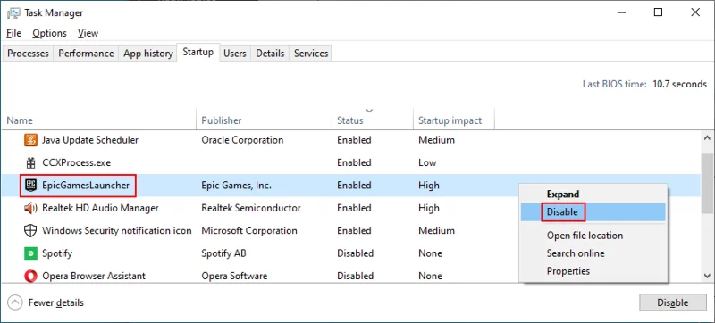Select the Opera Browser Assistant row name
The height and width of the screenshot is (323, 715).
tap(94, 276)
